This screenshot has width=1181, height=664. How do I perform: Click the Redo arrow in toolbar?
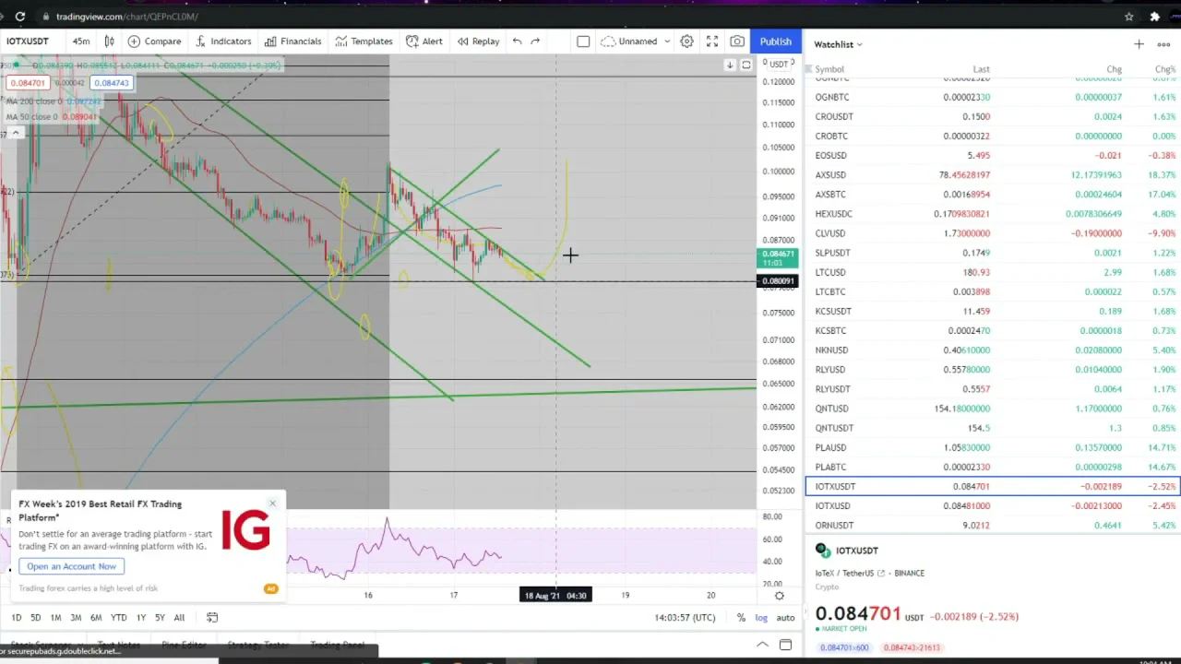pyautogui.click(x=535, y=41)
